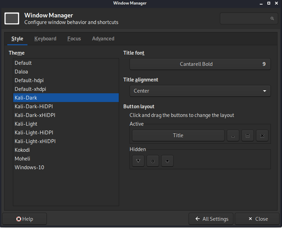
Task: Click the stick circle button under Hidden
Action: tap(153, 161)
